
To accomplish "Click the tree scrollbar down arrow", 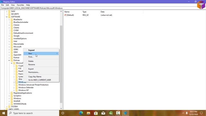I will pos(61,109).
